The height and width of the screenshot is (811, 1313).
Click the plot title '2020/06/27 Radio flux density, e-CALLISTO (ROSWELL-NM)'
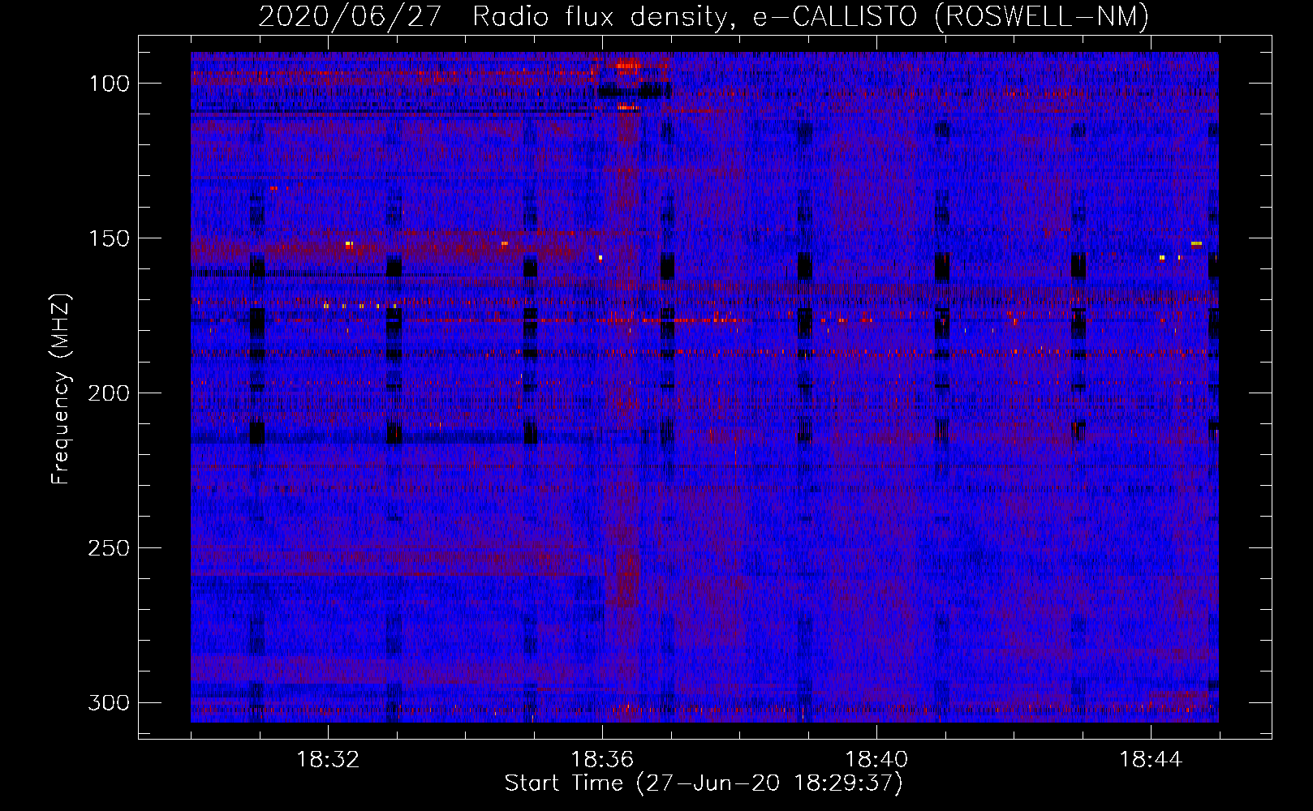[704, 16]
